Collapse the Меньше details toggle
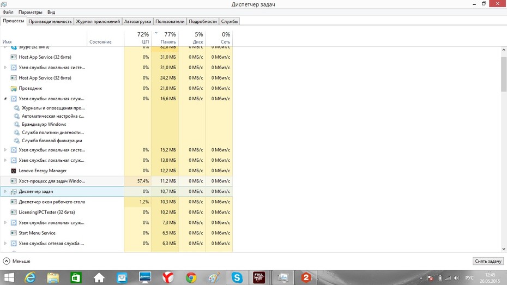The height and width of the screenshot is (285, 507). [x=16, y=261]
